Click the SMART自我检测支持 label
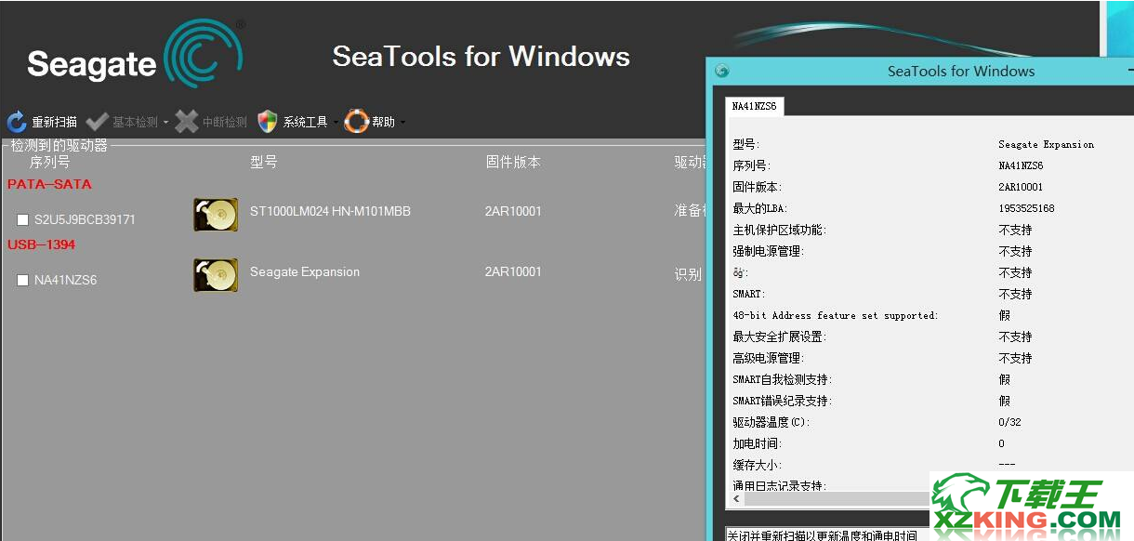Viewport: 1134px width, 541px height. pos(782,379)
